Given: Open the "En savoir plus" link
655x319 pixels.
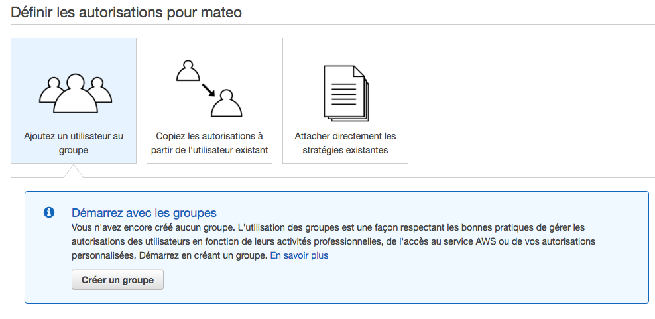Looking at the screenshot, I should click(x=299, y=255).
